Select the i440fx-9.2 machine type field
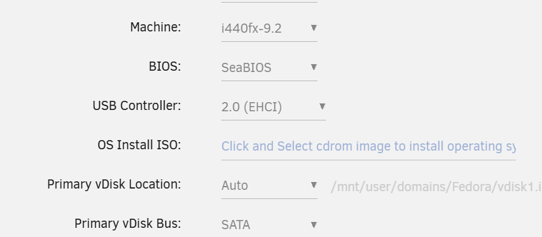 (x=269, y=28)
